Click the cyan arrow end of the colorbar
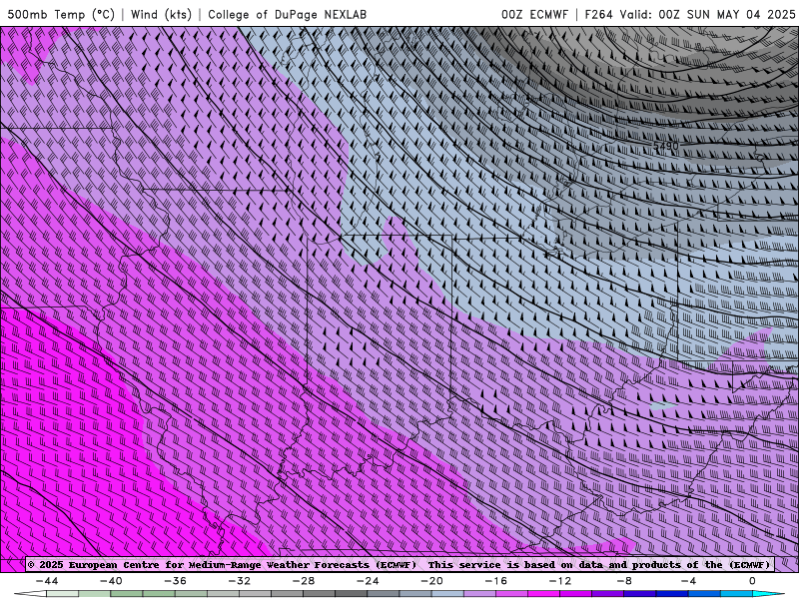Viewport: 799px width, 599px height. click(769, 594)
